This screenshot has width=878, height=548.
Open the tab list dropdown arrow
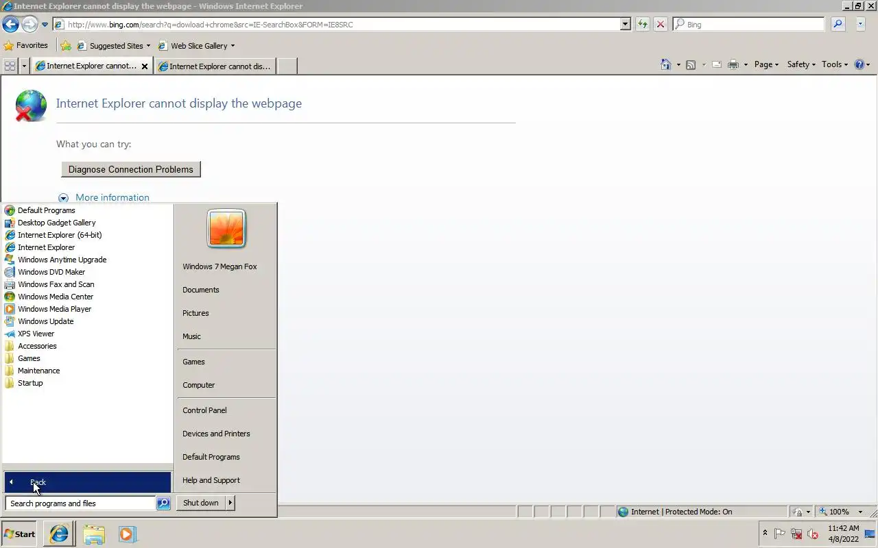[25, 66]
